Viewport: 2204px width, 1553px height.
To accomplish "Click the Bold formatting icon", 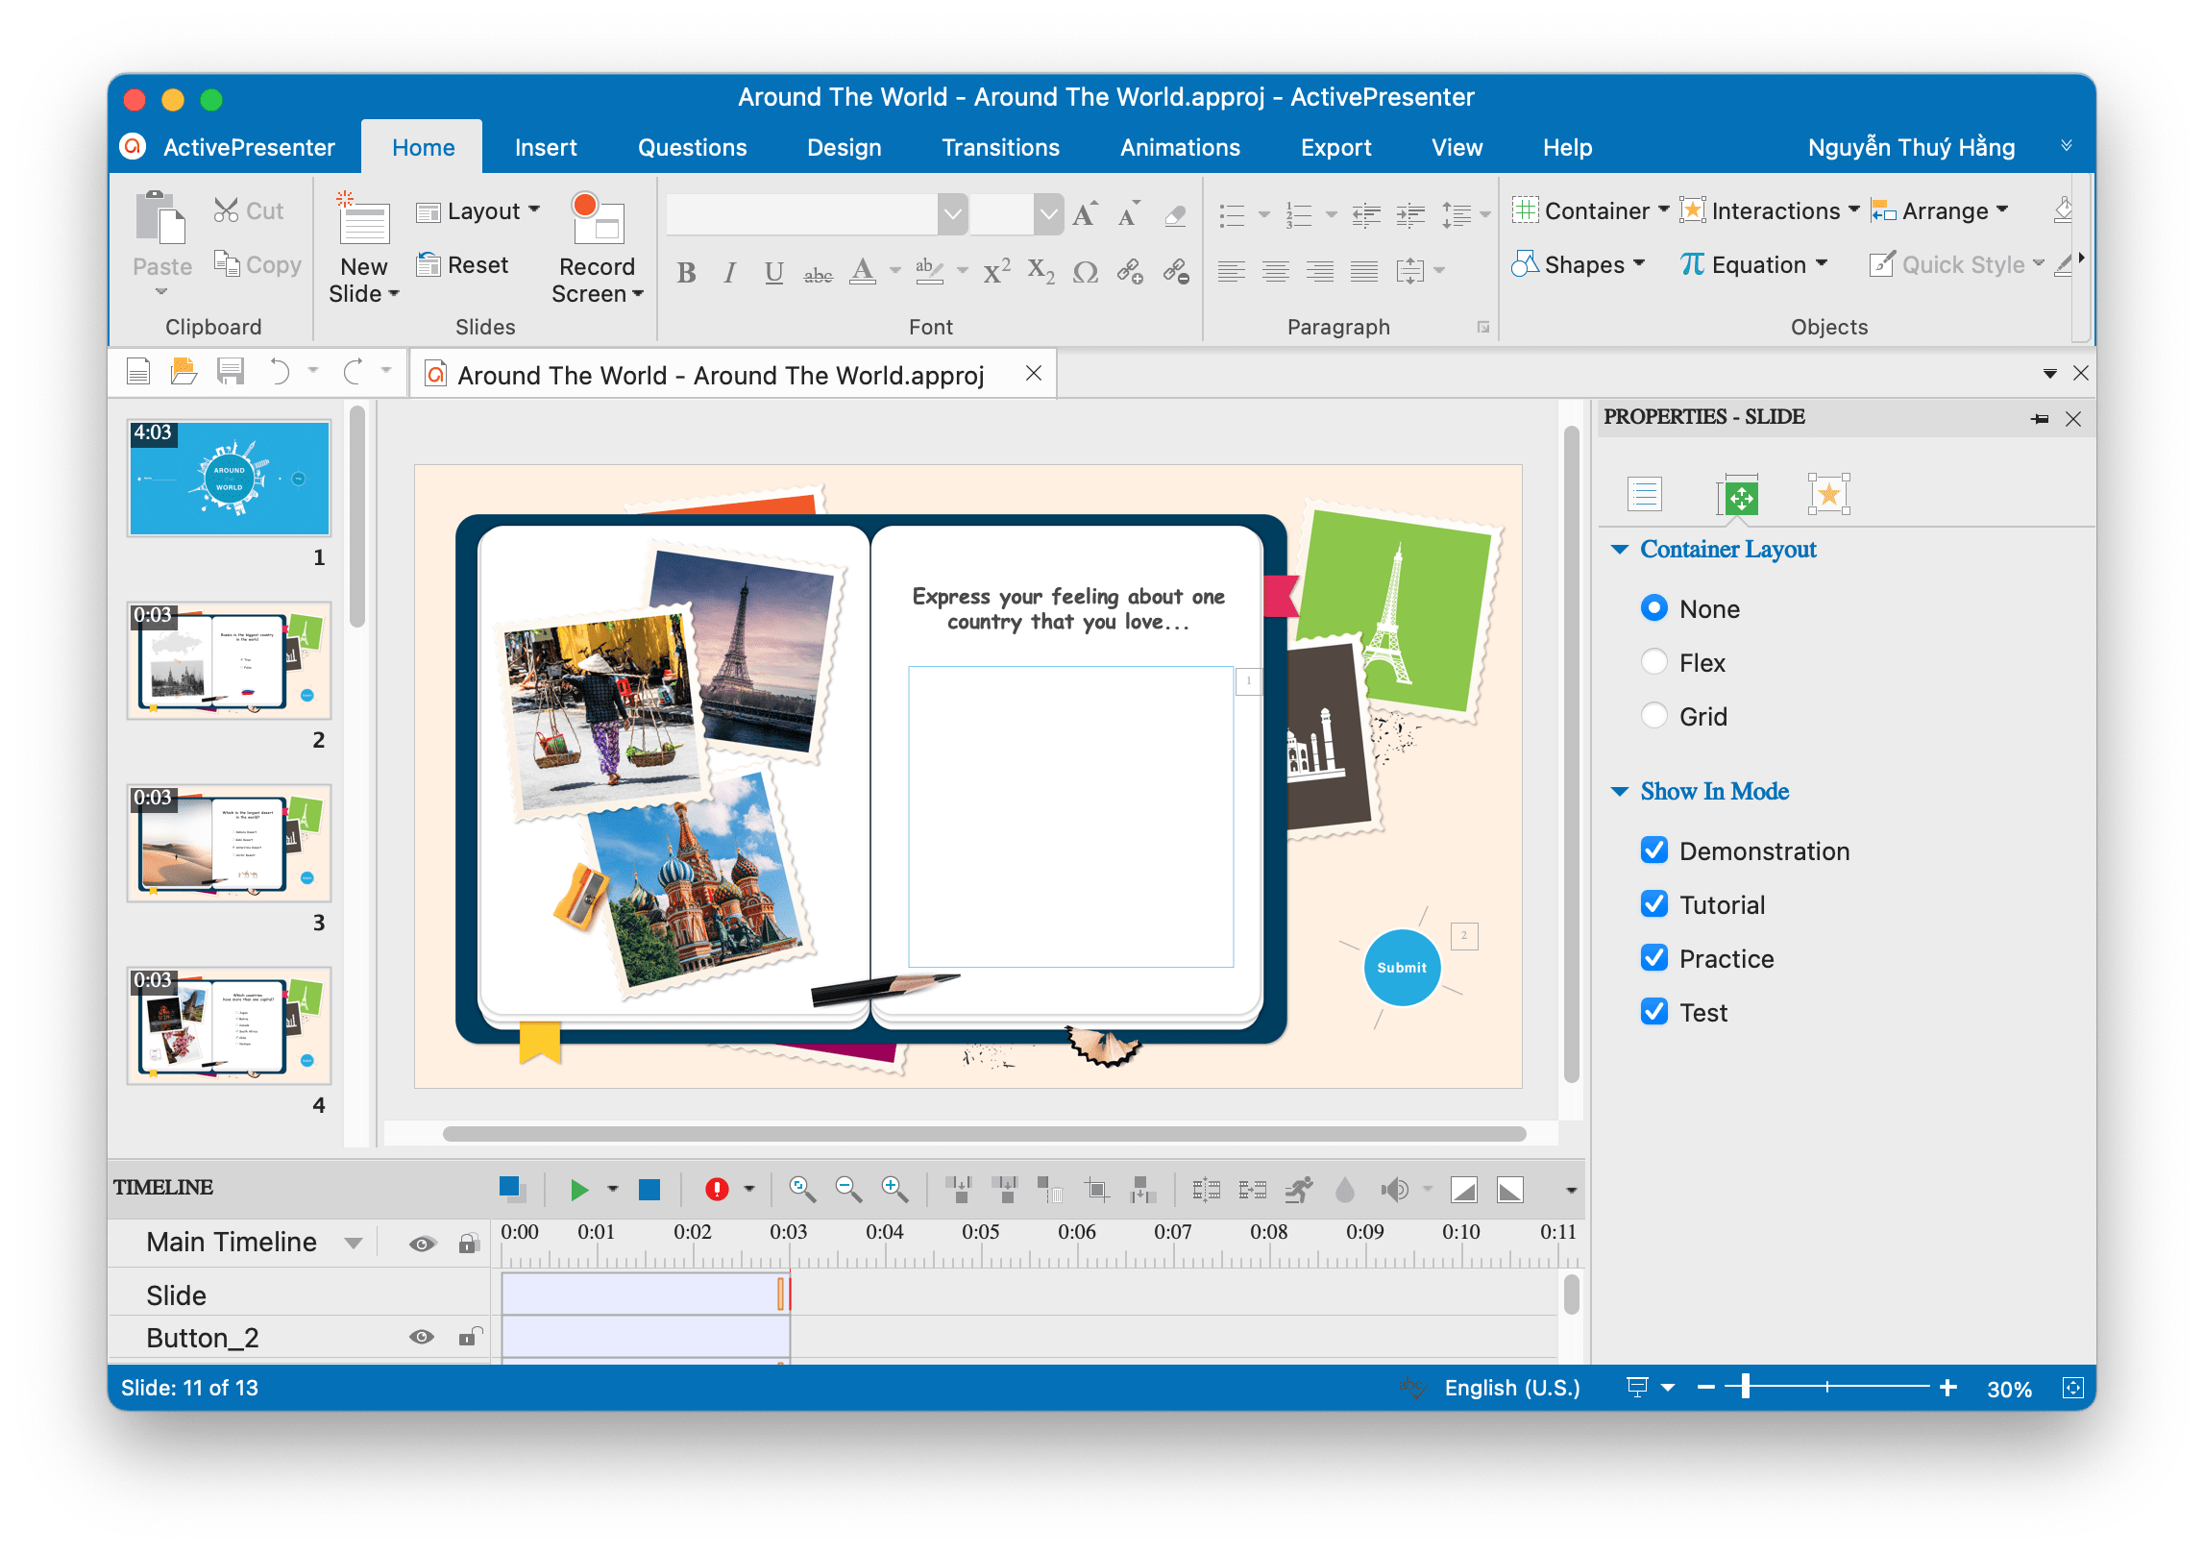I will point(685,272).
